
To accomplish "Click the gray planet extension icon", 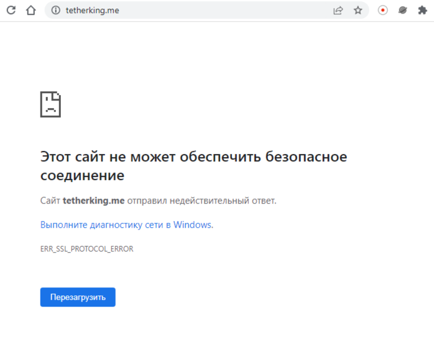I will [x=402, y=10].
